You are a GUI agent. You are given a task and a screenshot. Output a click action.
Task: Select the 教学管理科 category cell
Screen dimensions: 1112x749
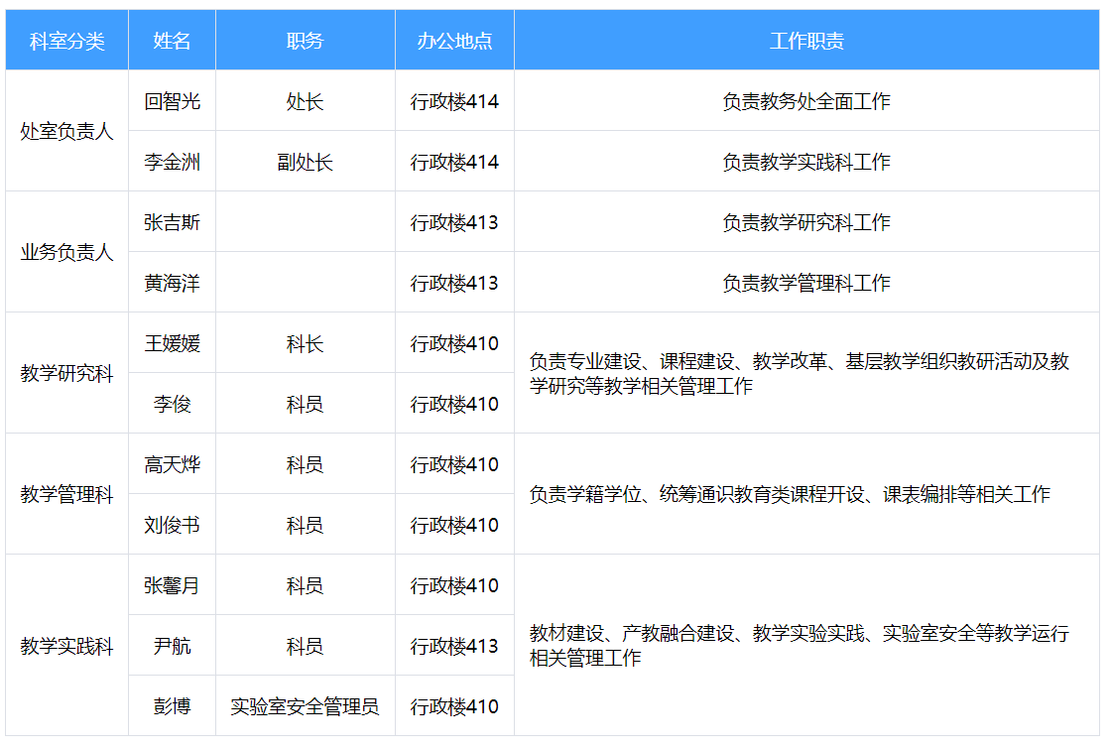[66, 494]
